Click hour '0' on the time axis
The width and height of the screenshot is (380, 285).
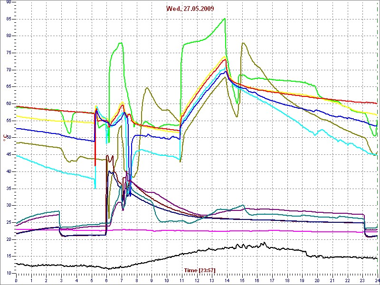(x=16, y=280)
